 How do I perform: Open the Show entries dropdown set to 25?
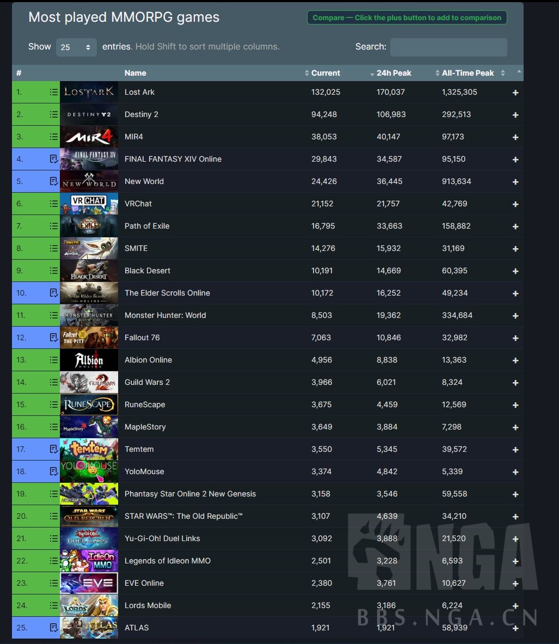pos(76,47)
